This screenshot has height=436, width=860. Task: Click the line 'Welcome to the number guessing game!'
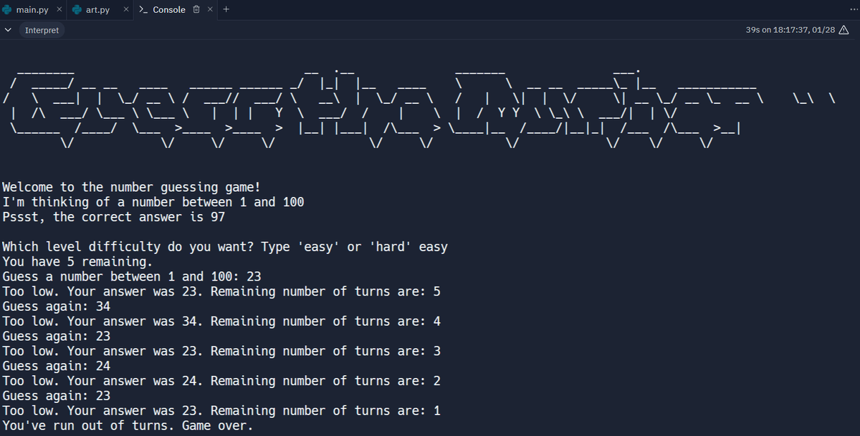(x=131, y=188)
